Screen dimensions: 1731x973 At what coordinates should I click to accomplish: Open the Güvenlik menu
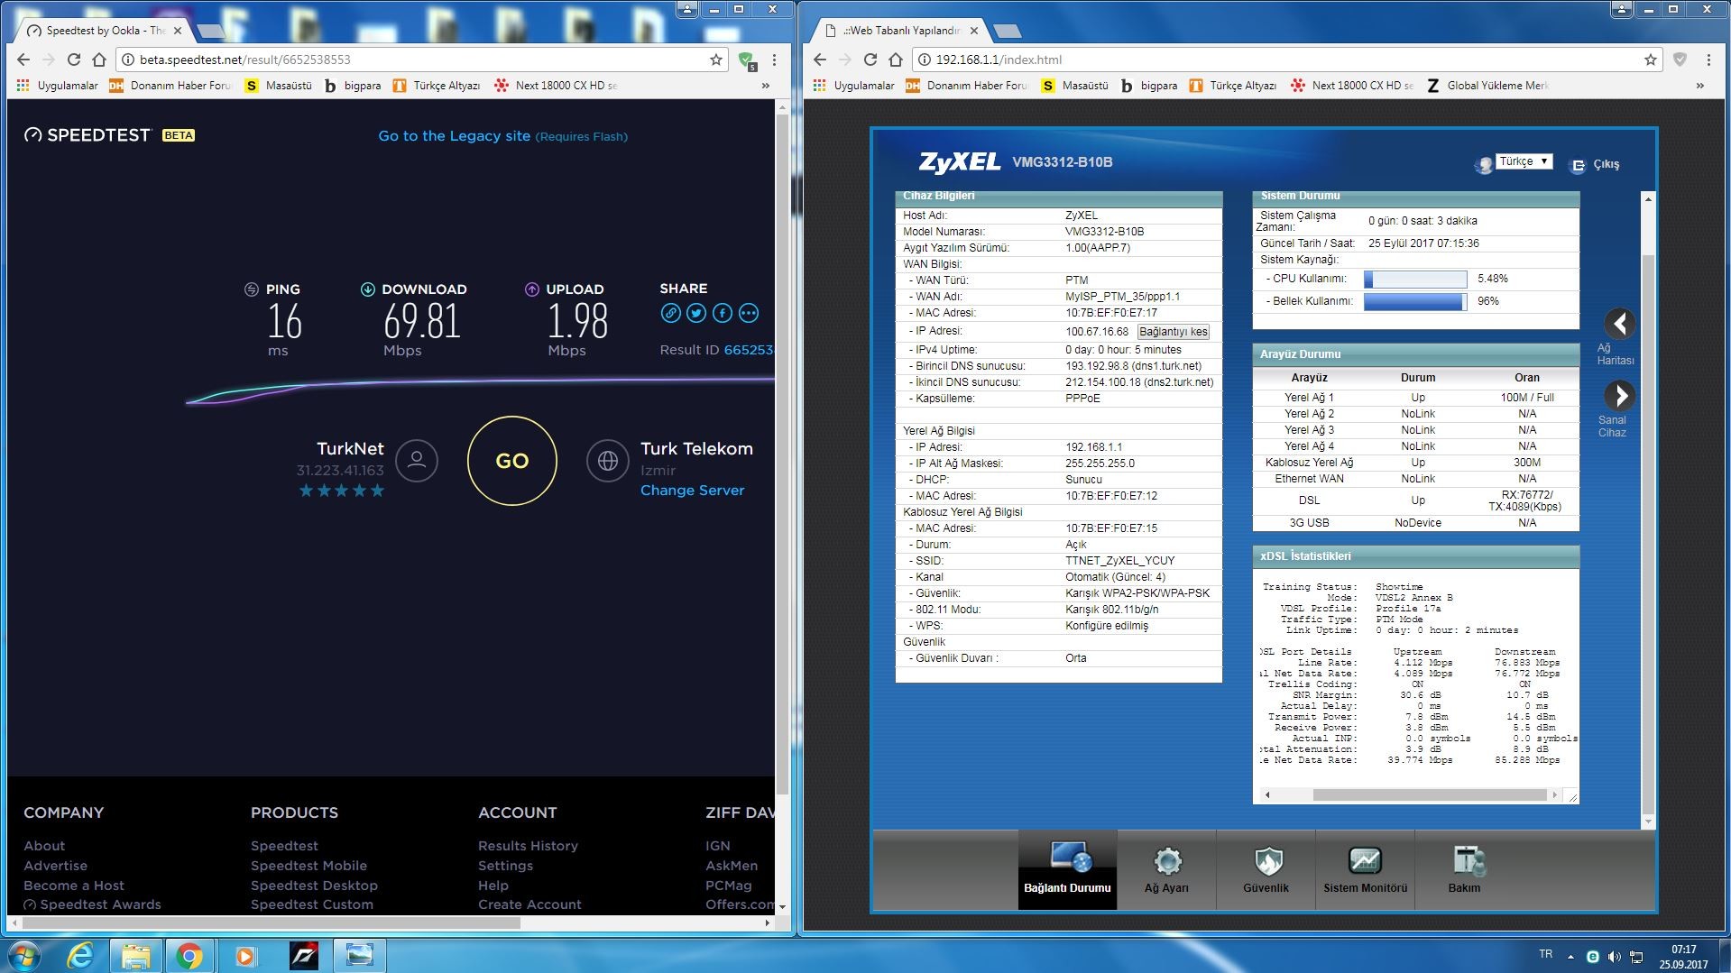click(x=1266, y=868)
